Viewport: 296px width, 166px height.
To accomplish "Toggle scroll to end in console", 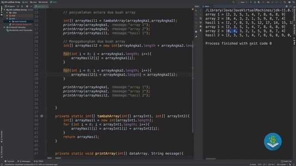I will click(x=200, y=23).
